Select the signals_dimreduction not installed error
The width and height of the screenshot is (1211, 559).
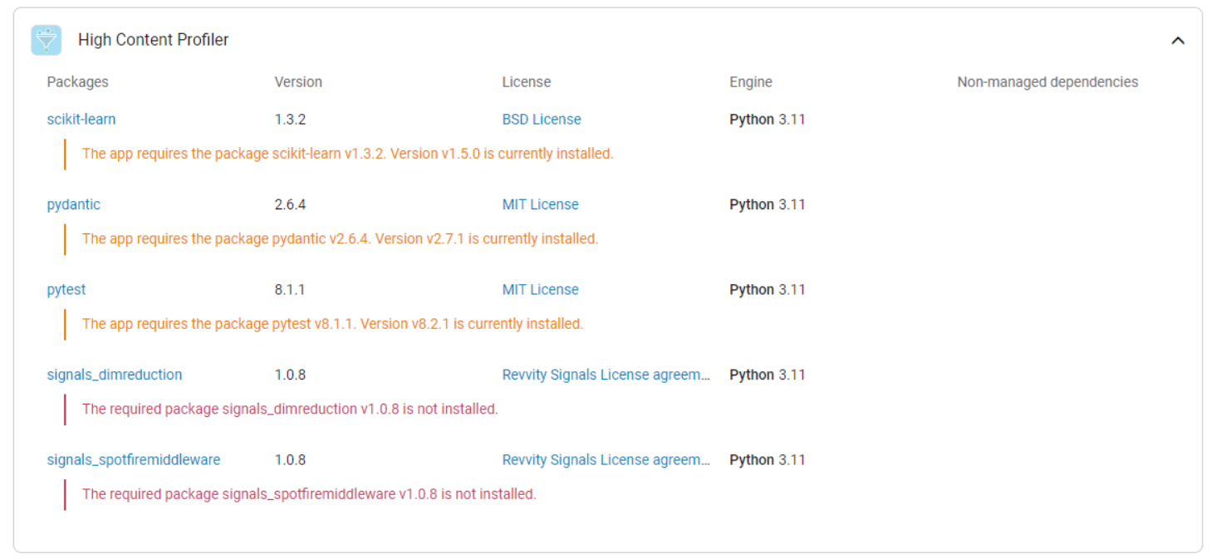pyautogui.click(x=290, y=409)
